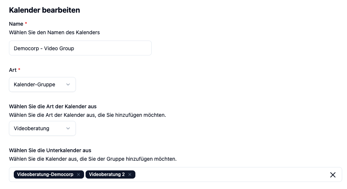The height and width of the screenshot is (189, 347).
Task: Remove the Videoberatung-Democorp tag via its x
Action: (78, 174)
